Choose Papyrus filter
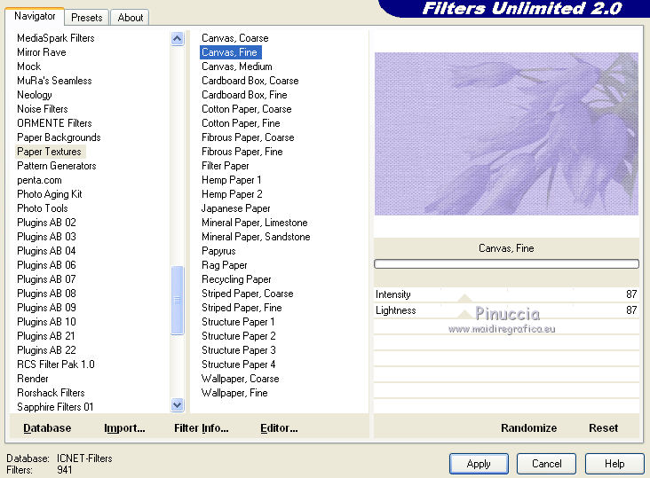The image size is (650, 478). 218,251
